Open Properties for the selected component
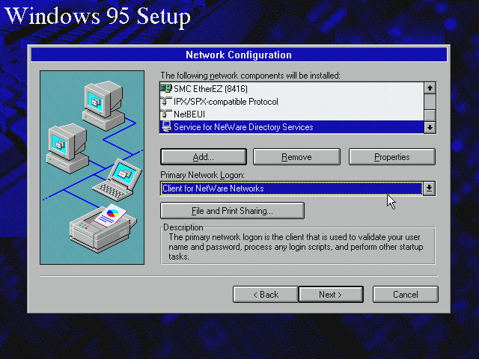Viewport: 479px width, 359px height. tap(392, 157)
